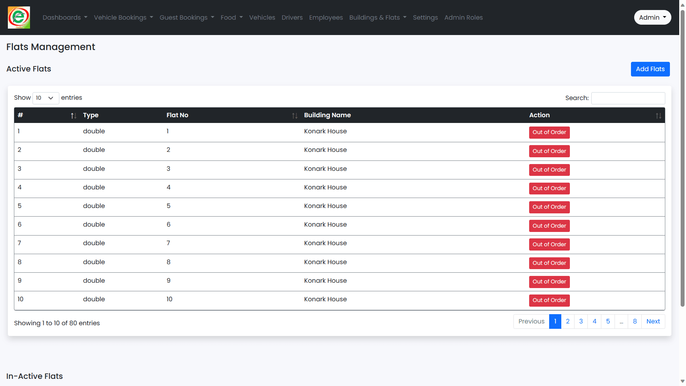Viewport: 686px width, 386px height.
Task: Focus the Search input field
Action: point(628,98)
